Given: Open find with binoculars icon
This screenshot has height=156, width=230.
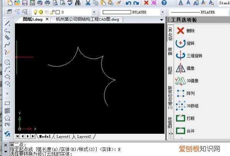Looking at the screenshot, I should pyautogui.click(x=78, y=3).
